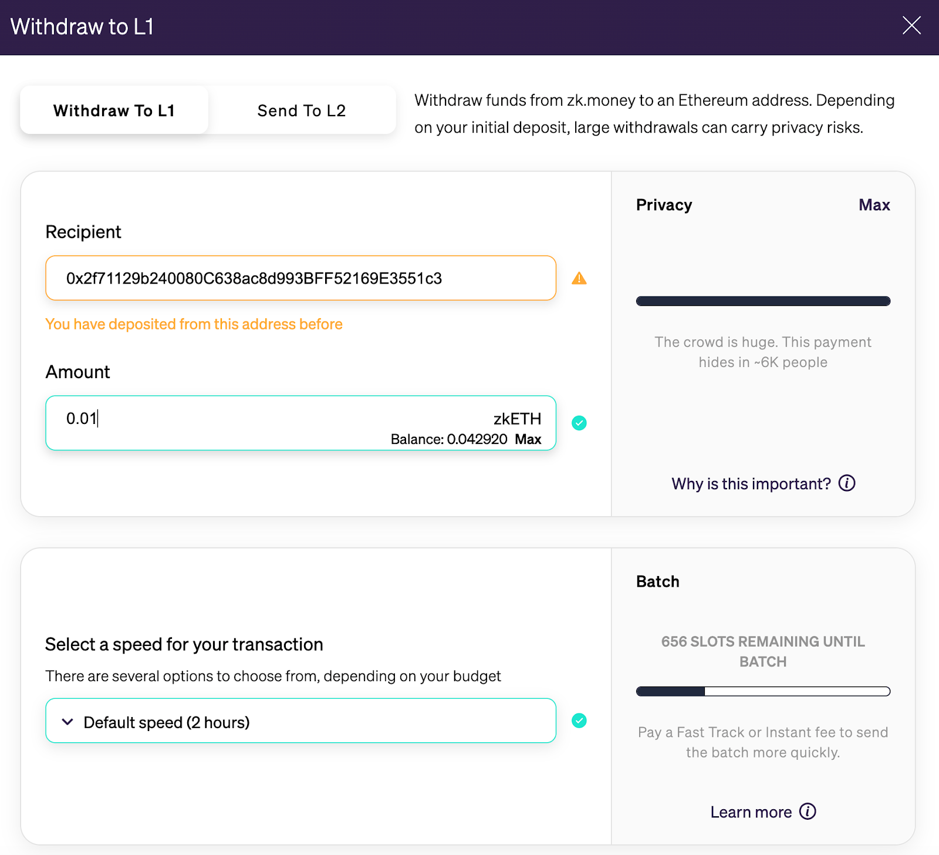Click the green checkmark next to amount
The image size is (939, 855).
(579, 423)
